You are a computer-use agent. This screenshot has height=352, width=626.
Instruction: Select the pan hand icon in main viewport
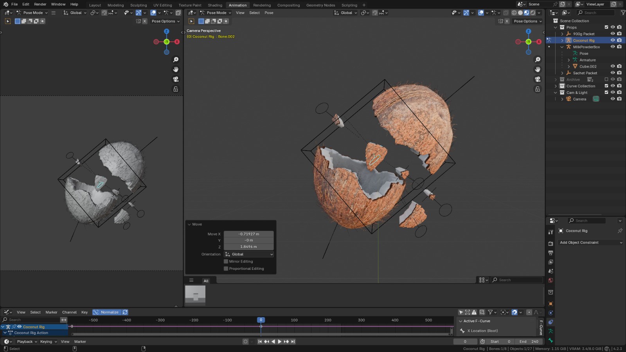[x=538, y=69]
